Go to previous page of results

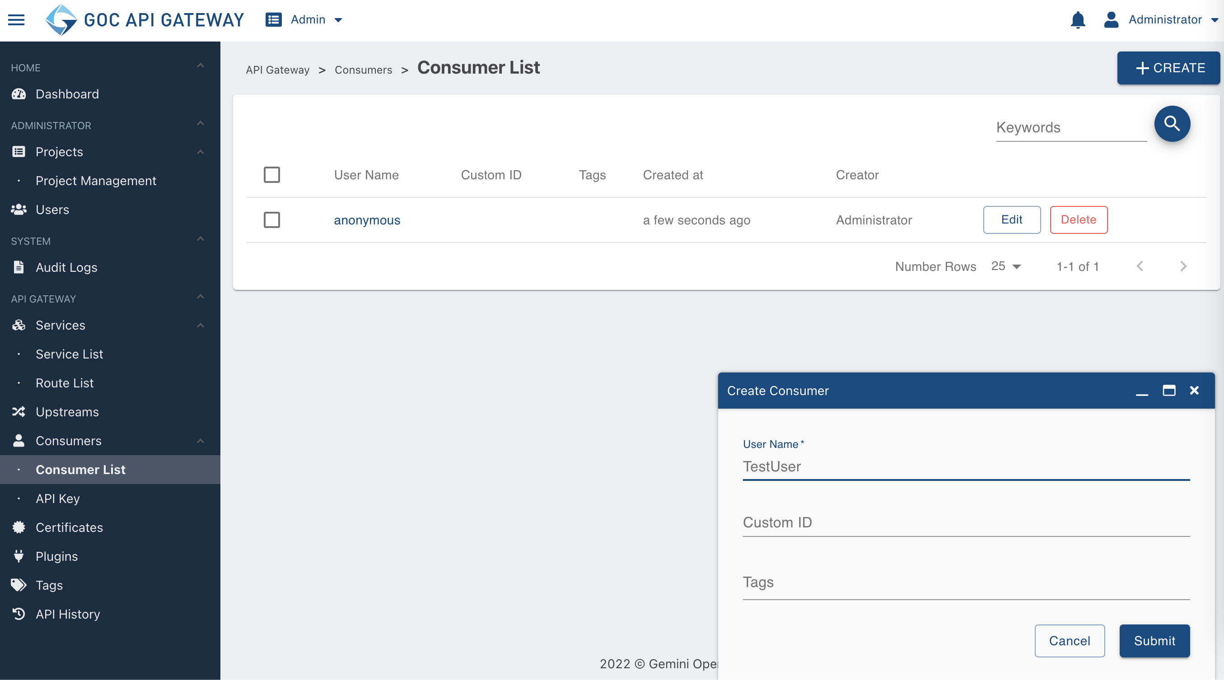(x=1140, y=266)
